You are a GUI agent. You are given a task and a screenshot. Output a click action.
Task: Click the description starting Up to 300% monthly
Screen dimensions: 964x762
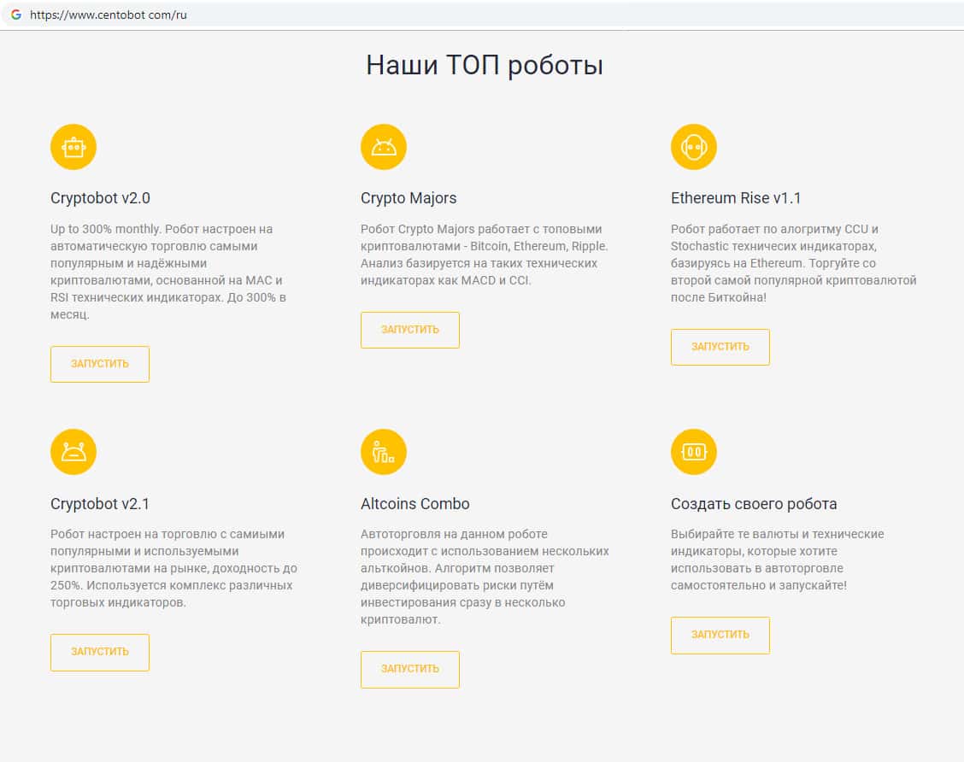pyautogui.click(x=168, y=272)
